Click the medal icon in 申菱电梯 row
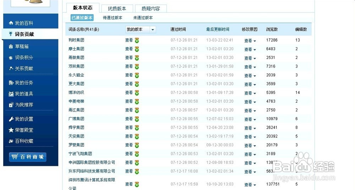 coord(137,102)
